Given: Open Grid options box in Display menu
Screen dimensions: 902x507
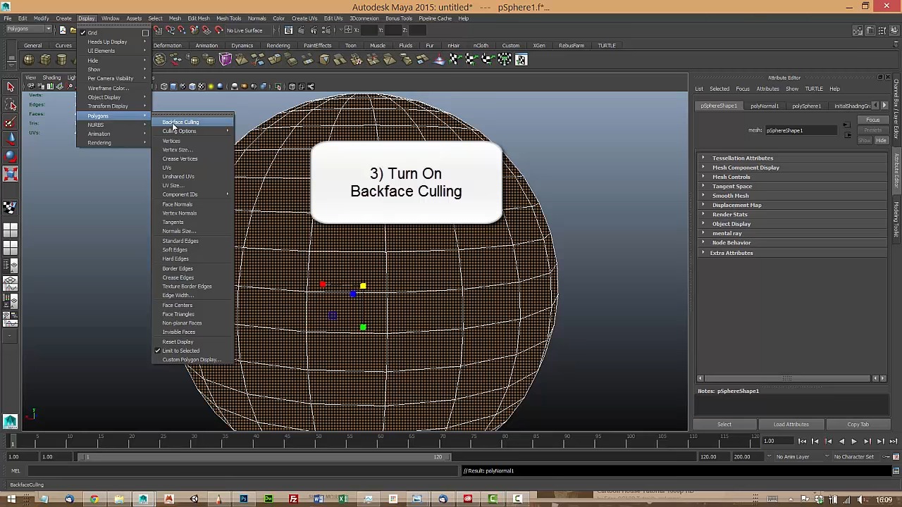Looking at the screenshot, I should (x=145, y=32).
